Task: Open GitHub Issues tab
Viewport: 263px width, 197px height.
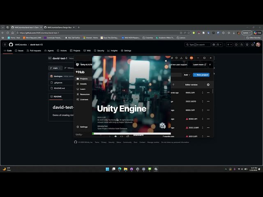Action: pyautogui.click(x=19, y=50)
